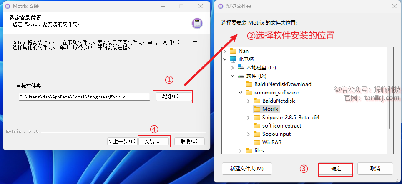Select the common_software folder icon
This screenshot has width=402, height=184.
click(x=249, y=92)
